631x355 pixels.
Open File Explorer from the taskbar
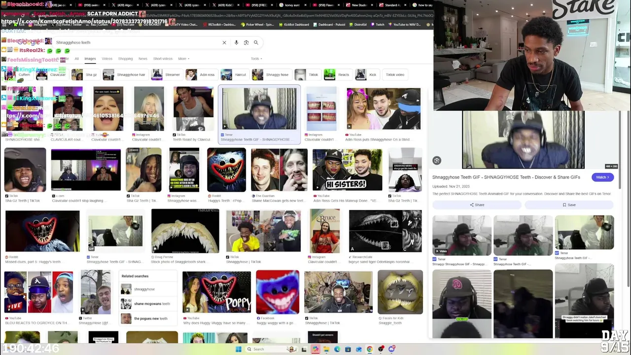(x=326, y=349)
